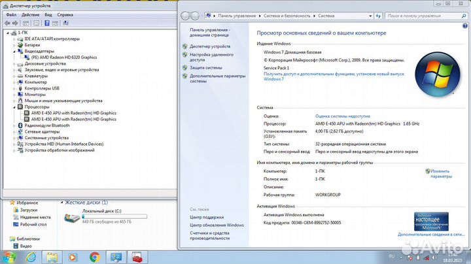Click the Back arrow in Device Manager toolbar
471x264 pixels.
click(7, 23)
